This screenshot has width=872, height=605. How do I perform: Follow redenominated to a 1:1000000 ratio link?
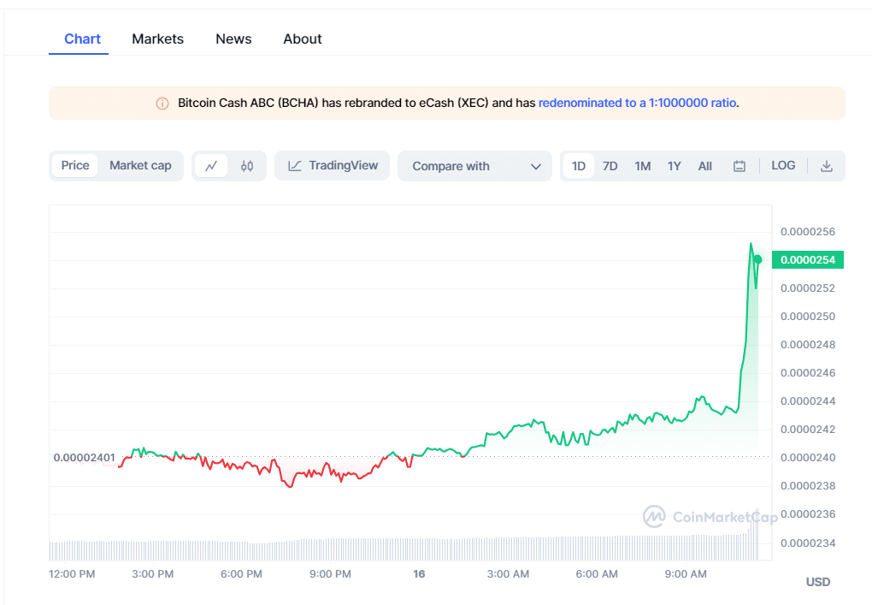pos(637,103)
